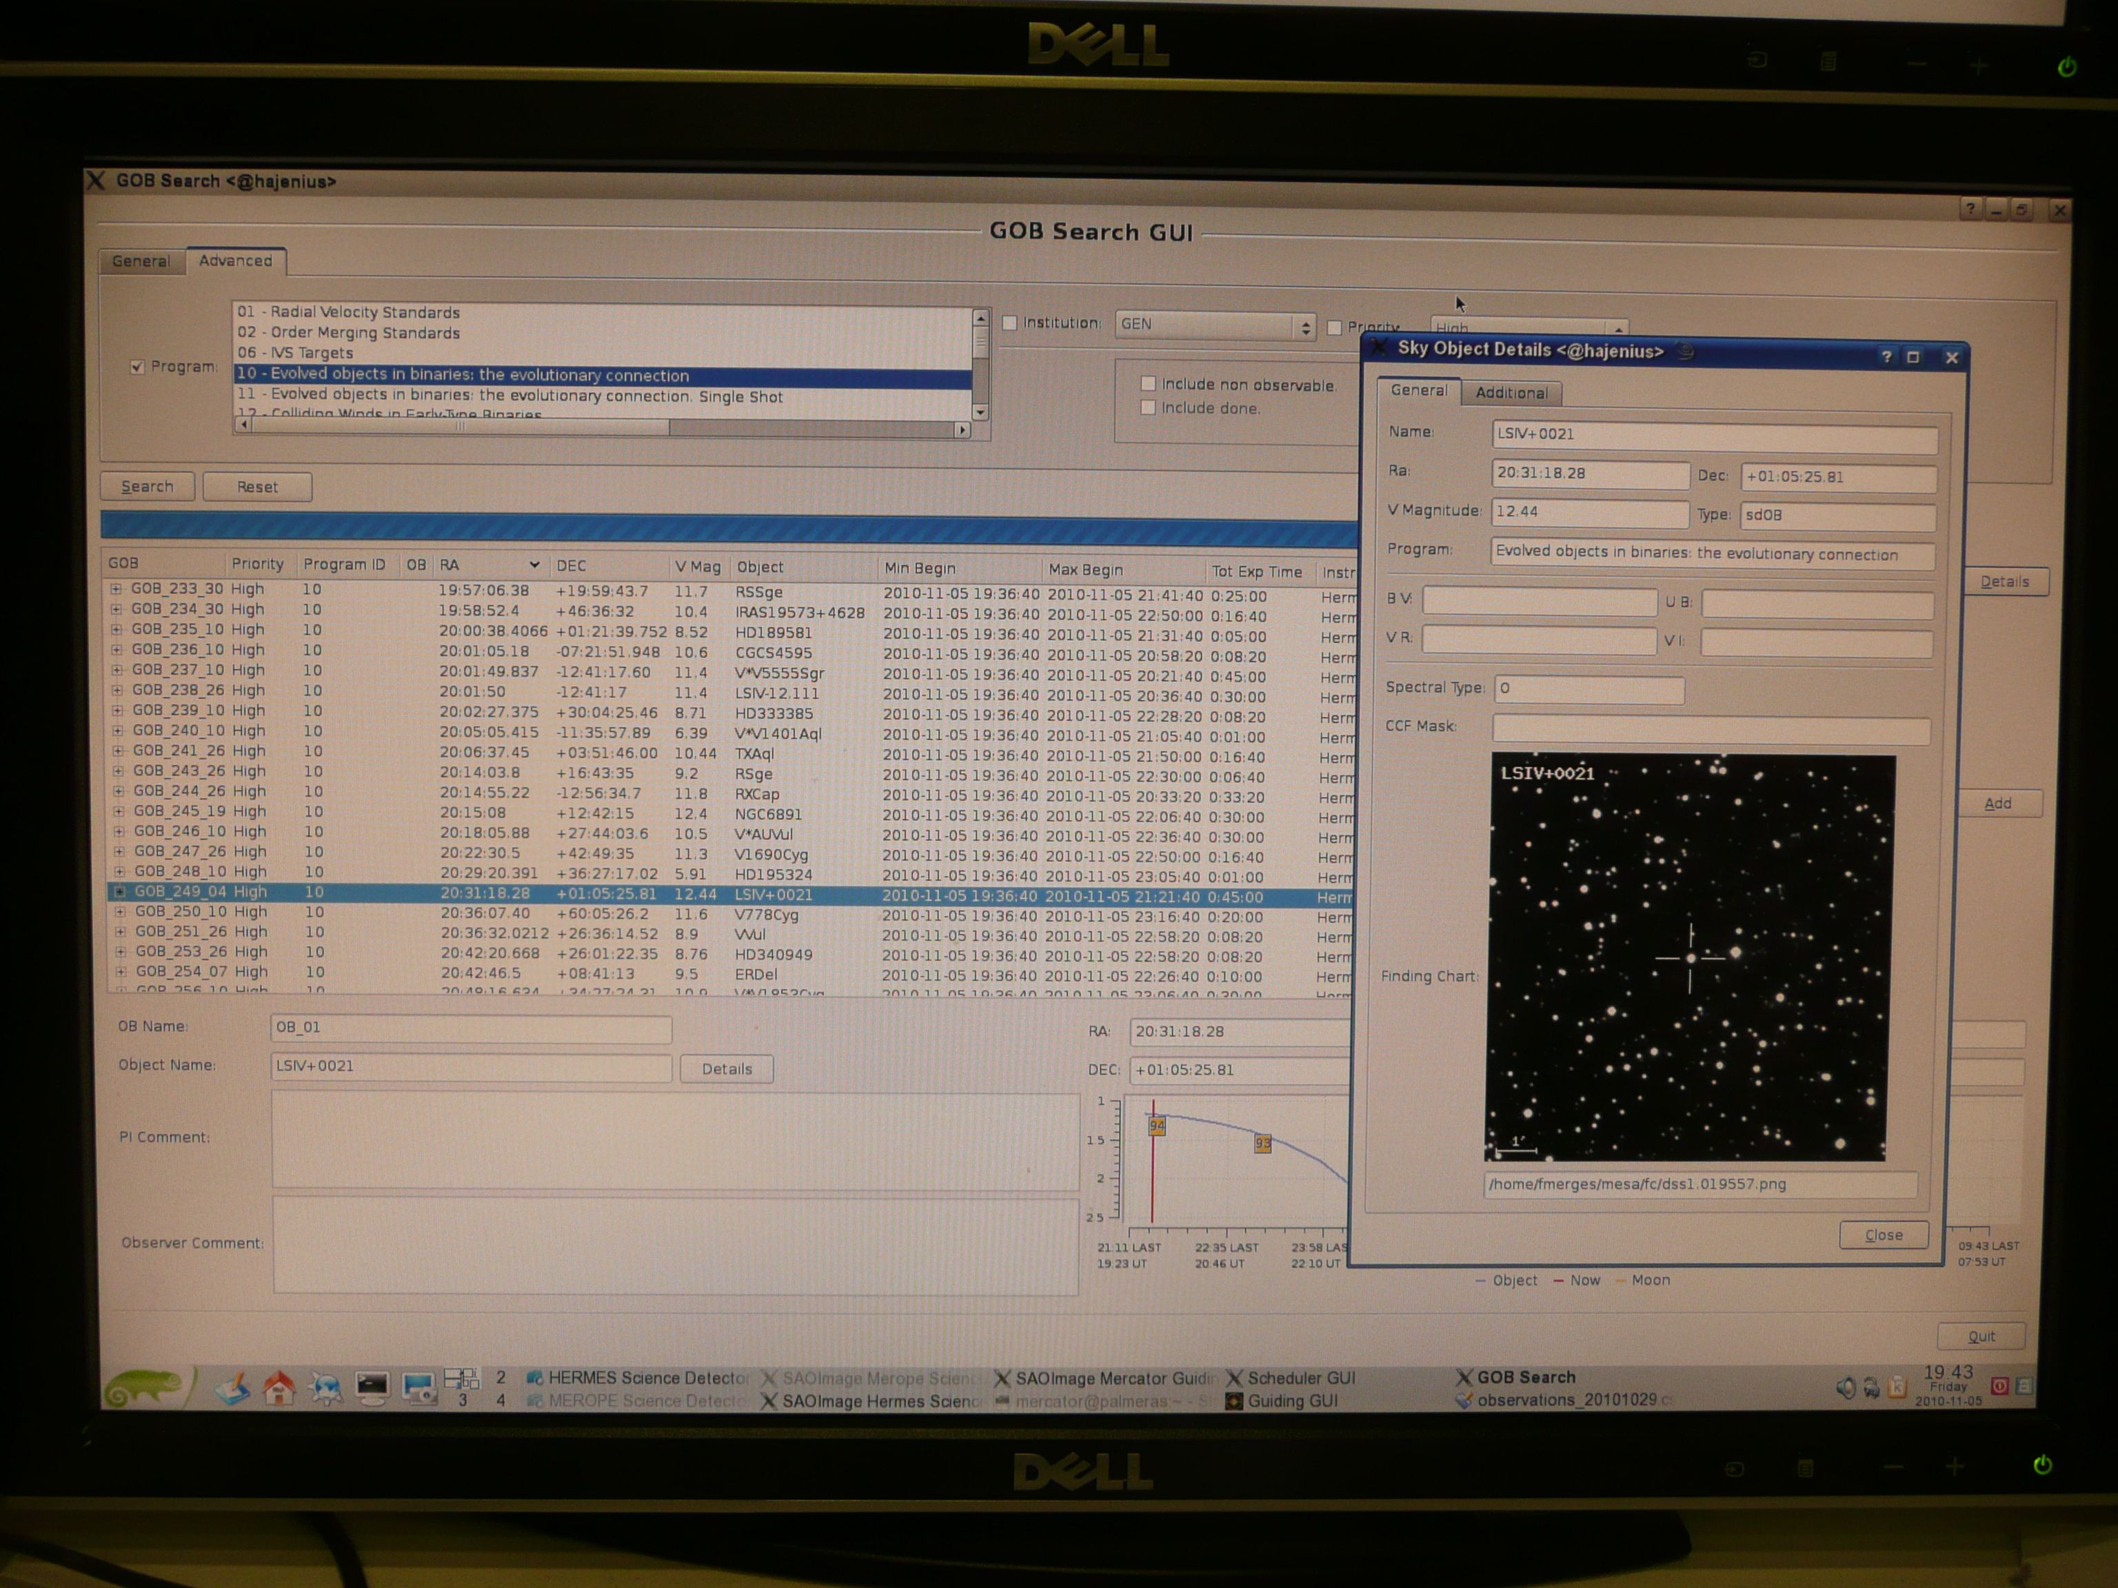Check Include done option

click(1148, 408)
